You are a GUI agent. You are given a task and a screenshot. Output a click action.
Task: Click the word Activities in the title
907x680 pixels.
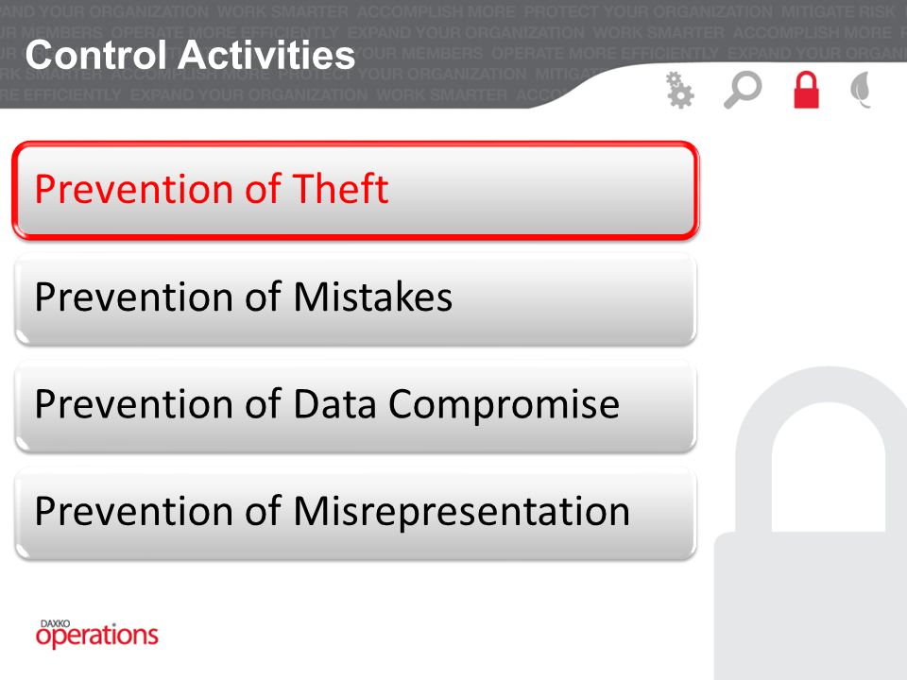(x=266, y=56)
